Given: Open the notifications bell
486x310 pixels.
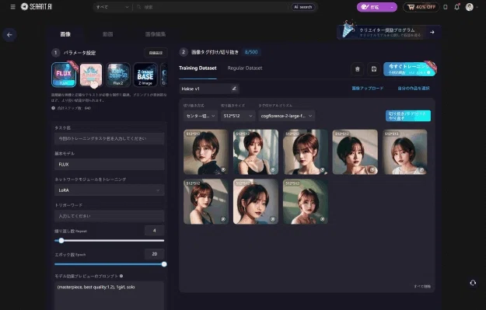Looking at the screenshot, I should pos(457,7).
